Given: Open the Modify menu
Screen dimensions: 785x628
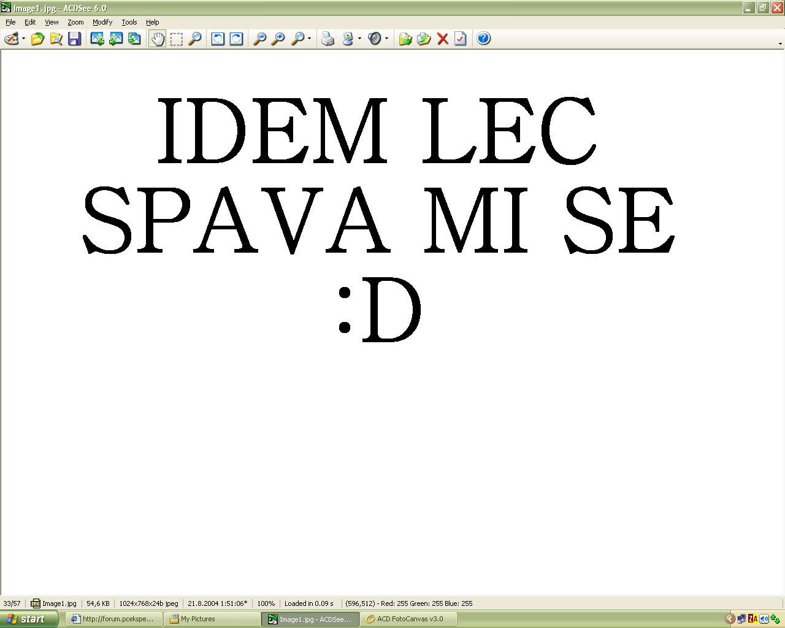Looking at the screenshot, I should click(102, 22).
